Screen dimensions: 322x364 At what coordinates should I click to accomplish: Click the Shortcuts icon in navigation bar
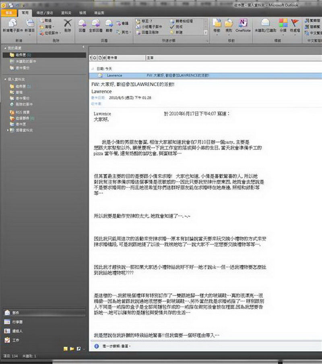click(78, 349)
